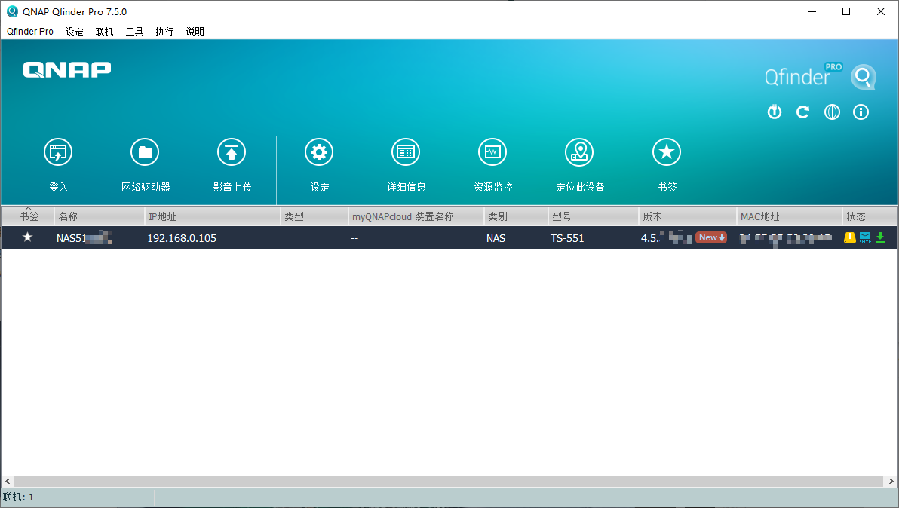Image resolution: width=899 pixels, height=508 pixels.
Task: Open the 联机 menu
Action: 104,32
